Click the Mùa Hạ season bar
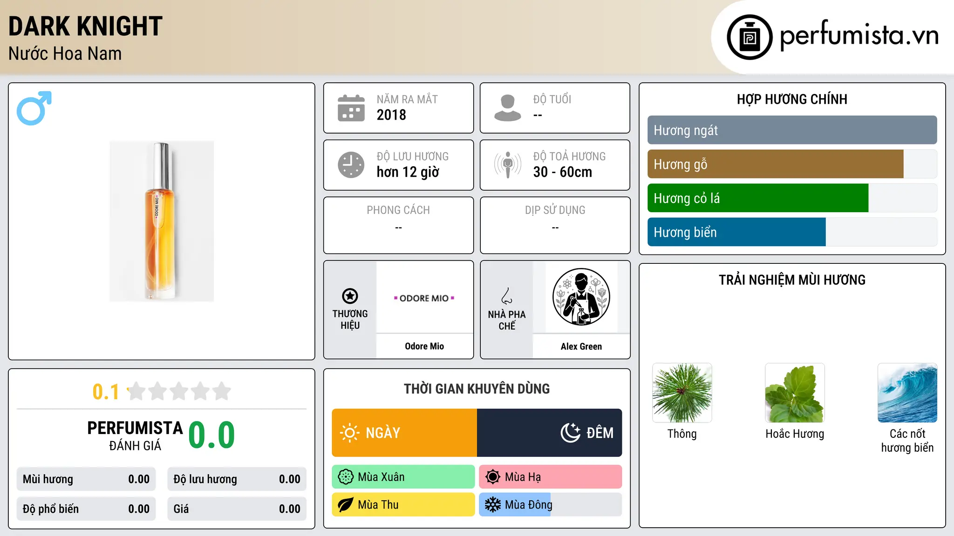 (x=551, y=477)
